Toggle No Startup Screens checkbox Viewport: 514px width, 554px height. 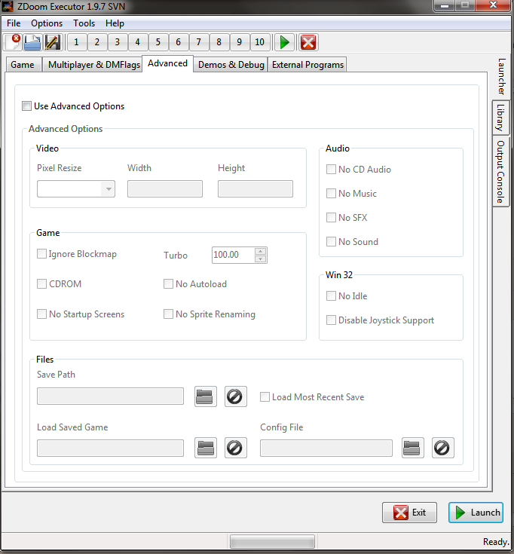(41, 314)
